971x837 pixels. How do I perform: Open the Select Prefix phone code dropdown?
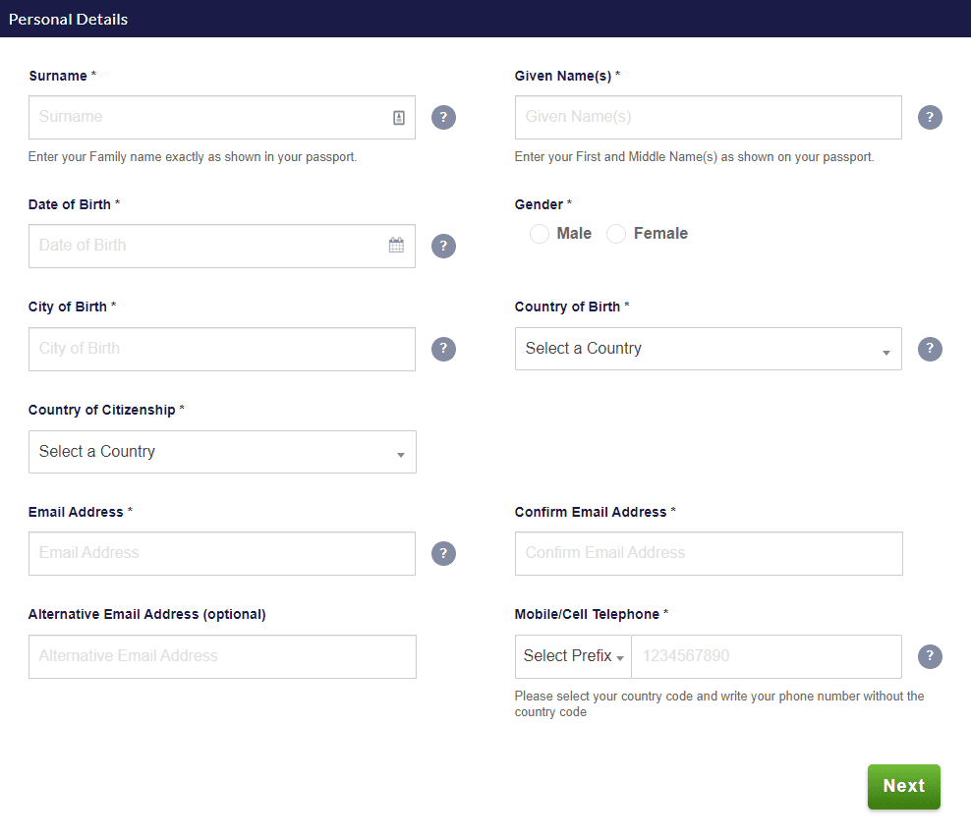[573, 656]
